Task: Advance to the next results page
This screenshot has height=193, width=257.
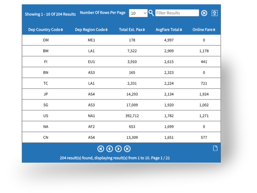Action: click(118, 149)
